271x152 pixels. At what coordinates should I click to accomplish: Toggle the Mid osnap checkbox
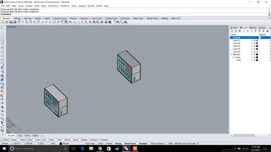(27, 140)
